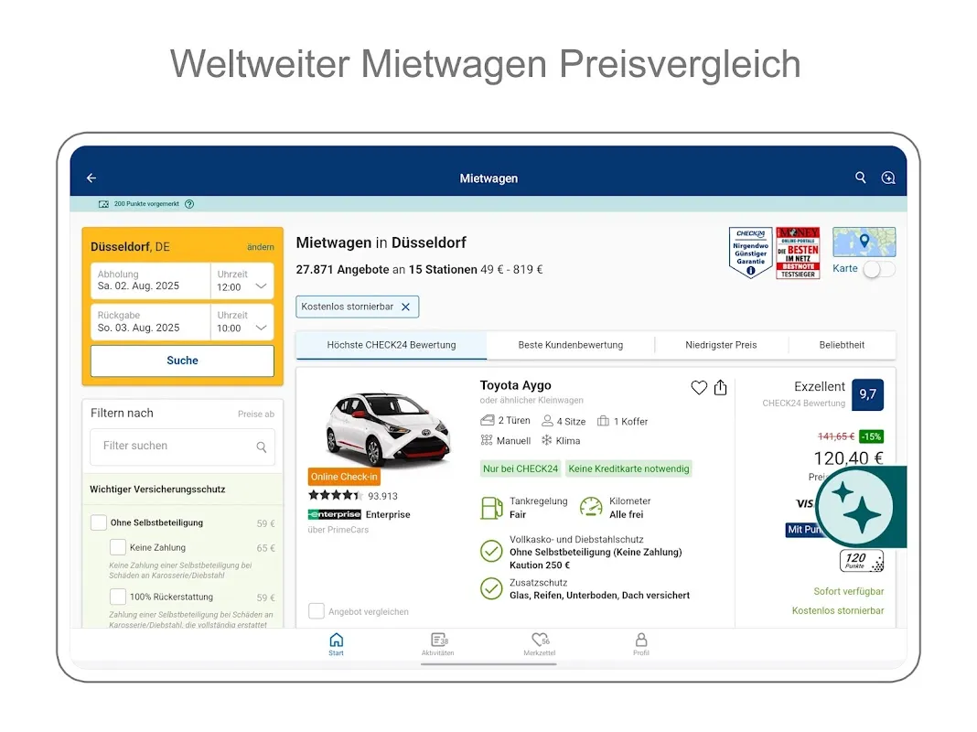The image size is (977, 732).
Task: Click the Wichtiger Versicherungsschutz heading
Action: pos(157,490)
